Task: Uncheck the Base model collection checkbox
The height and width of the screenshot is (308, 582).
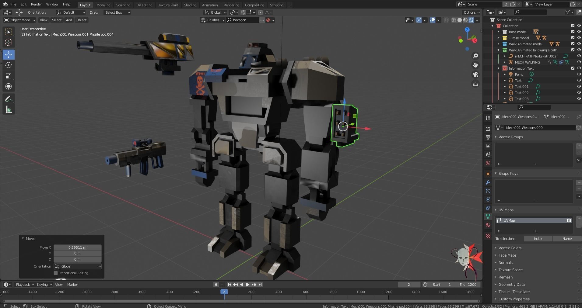Action: pyautogui.click(x=573, y=32)
